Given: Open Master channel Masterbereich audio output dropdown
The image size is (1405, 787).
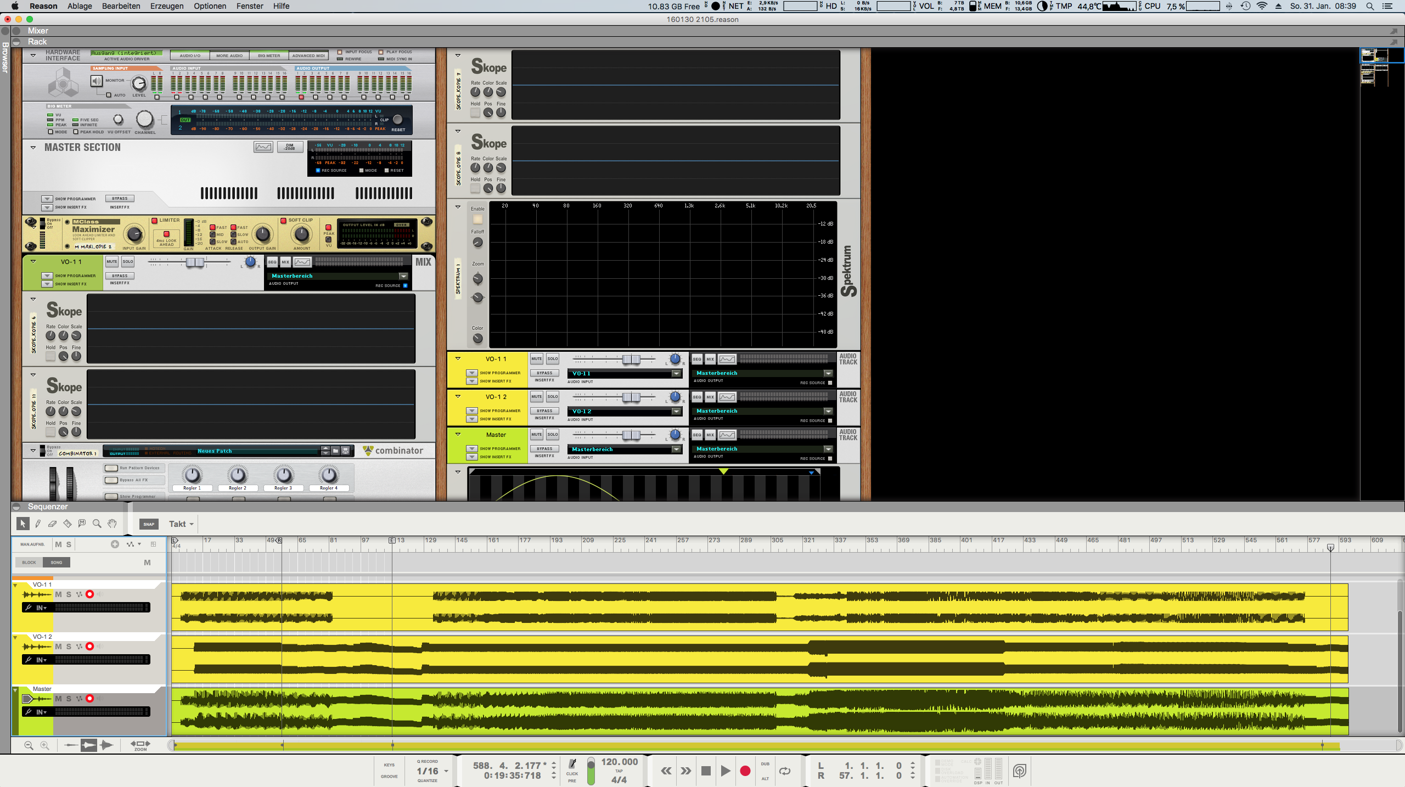Looking at the screenshot, I should 828,449.
